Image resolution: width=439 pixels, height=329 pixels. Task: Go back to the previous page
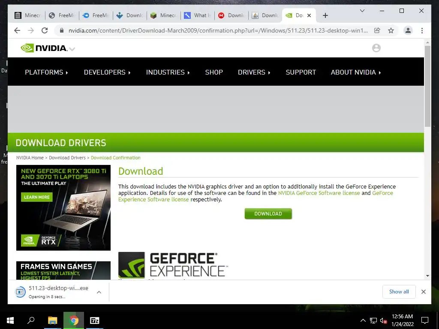coord(17,30)
